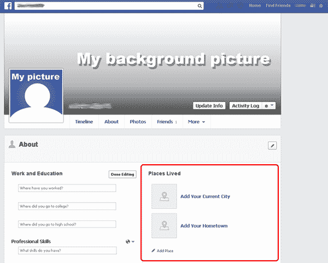Open messages icon in top bar

(x=230, y=5)
